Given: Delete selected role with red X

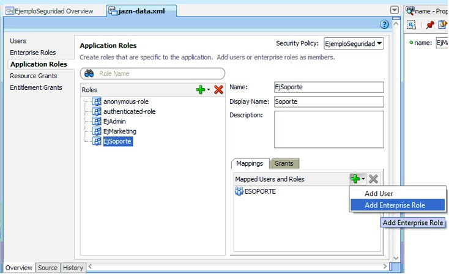Looking at the screenshot, I should 218,90.
